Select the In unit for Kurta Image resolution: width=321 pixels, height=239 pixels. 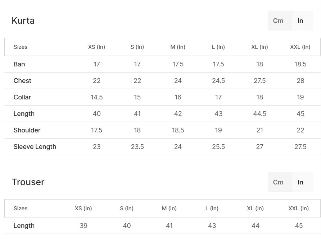pyautogui.click(x=300, y=21)
